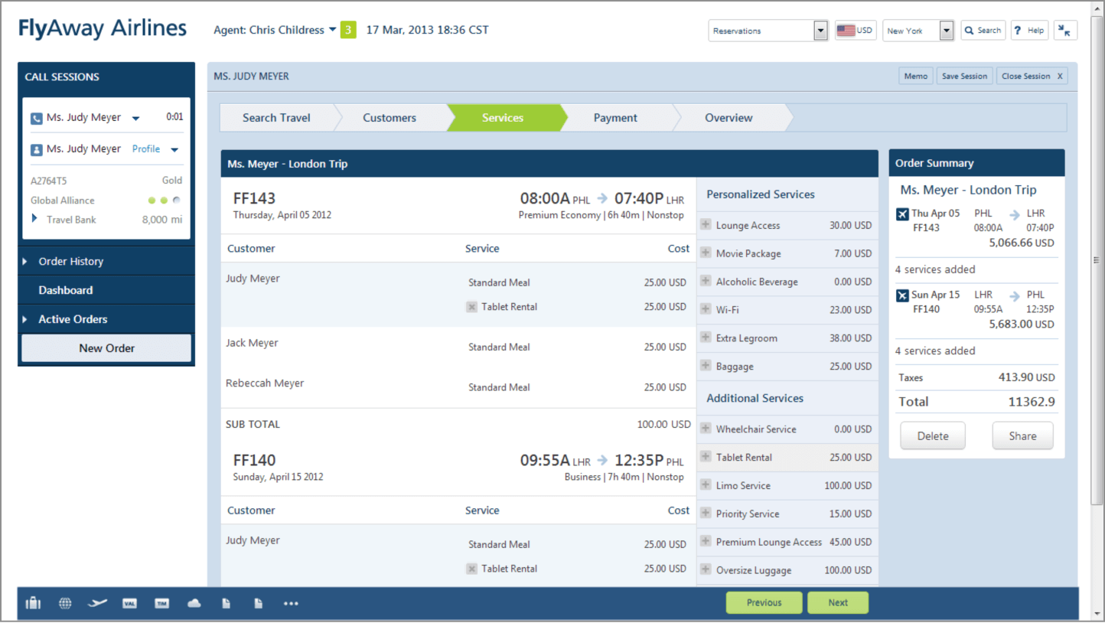Open the globe icon in bottom toolbar
1105x623 pixels.
tap(65, 603)
